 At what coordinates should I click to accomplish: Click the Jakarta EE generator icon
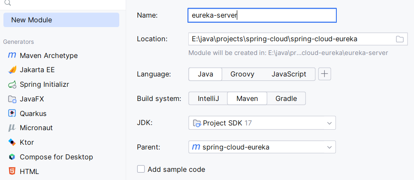click(12, 70)
